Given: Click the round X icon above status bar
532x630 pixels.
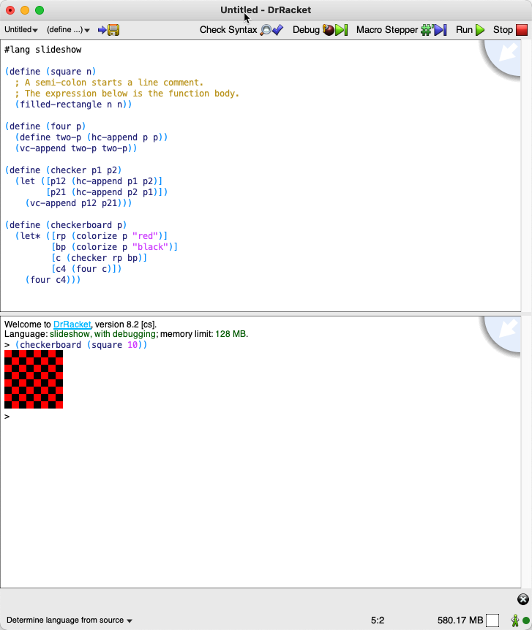Looking at the screenshot, I should point(523,599).
